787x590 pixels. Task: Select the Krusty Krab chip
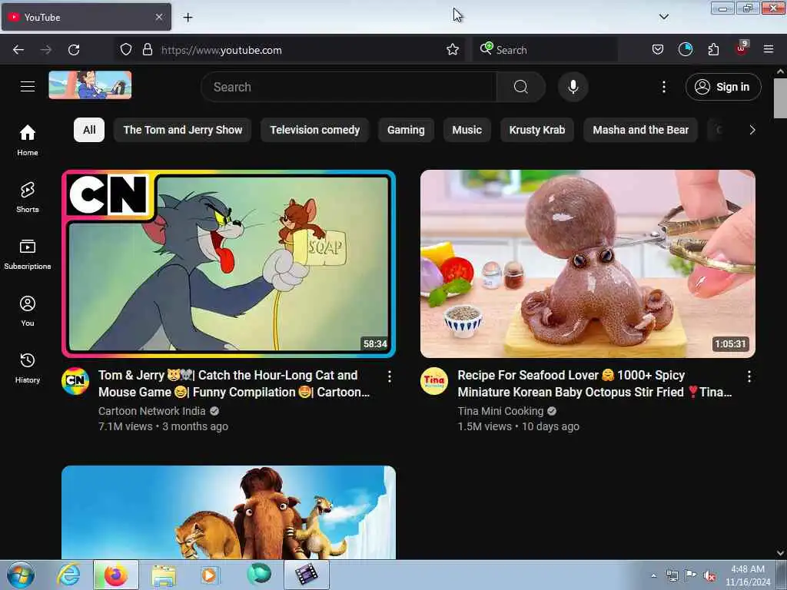[x=537, y=130]
